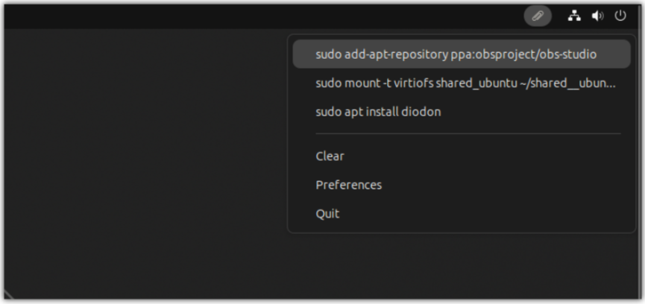The height and width of the screenshot is (304, 645).
Task: Click the wired network icon in system tray
Action: pyautogui.click(x=574, y=16)
